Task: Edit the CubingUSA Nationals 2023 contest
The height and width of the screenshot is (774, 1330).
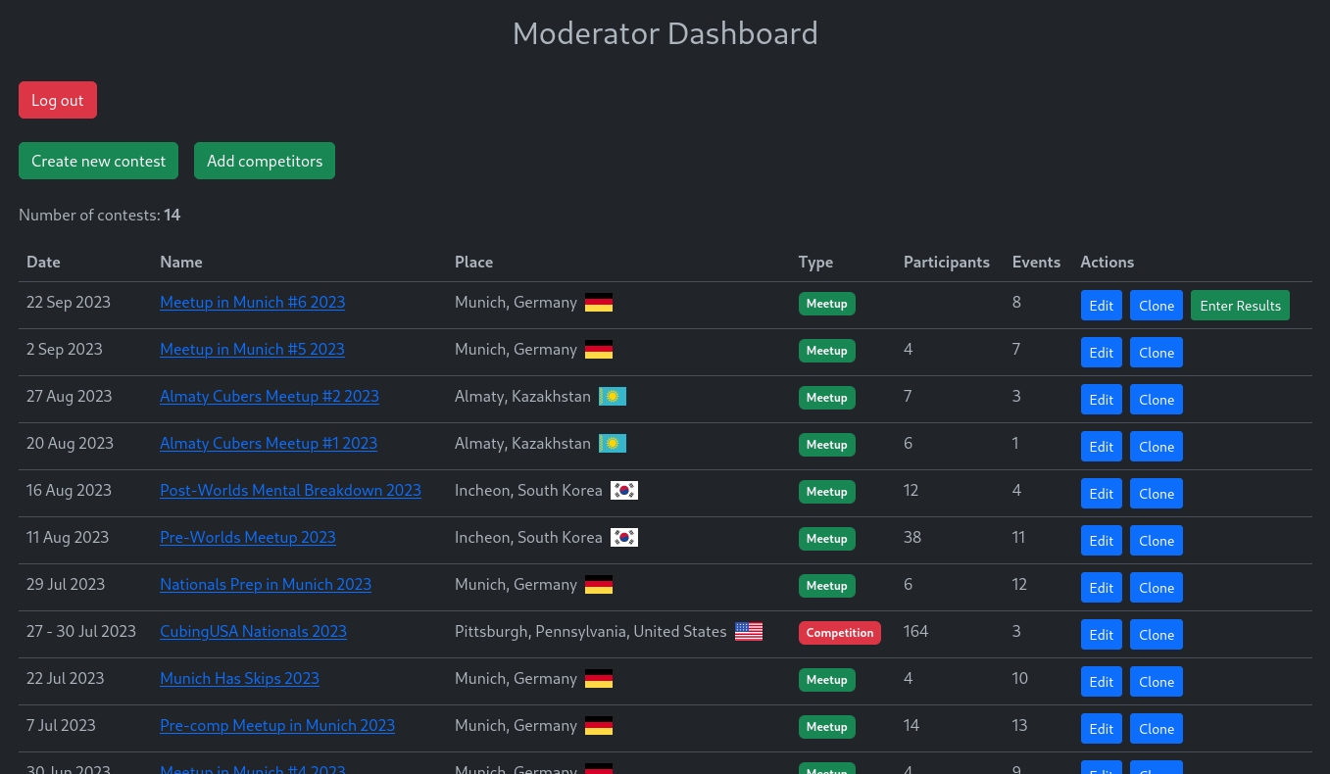Action: click(x=1101, y=635)
